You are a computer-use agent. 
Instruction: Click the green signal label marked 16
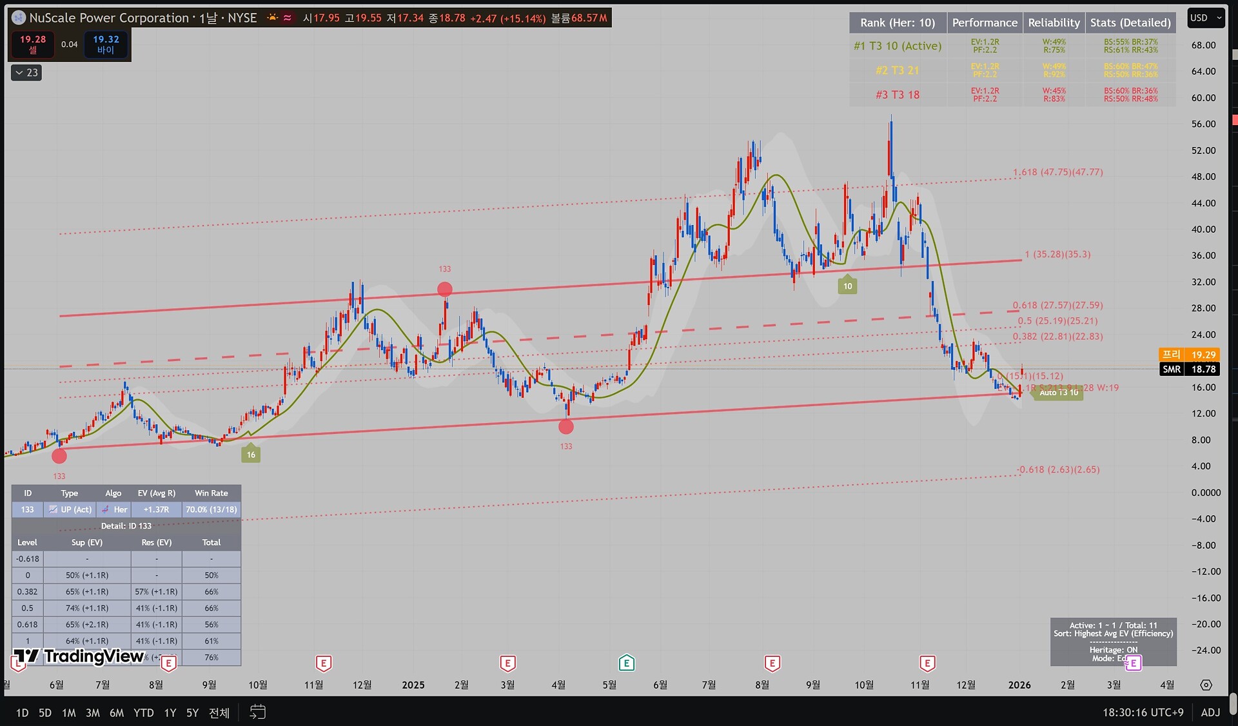tap(251, 453)
